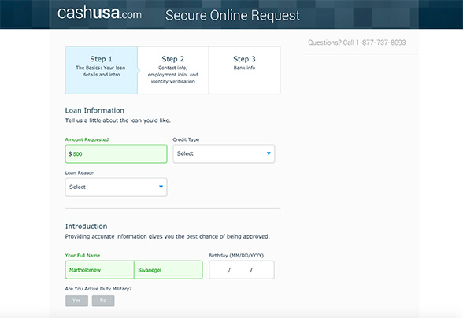463x318 pixels.
Task: Go to the Step 2 contact info tab
Action: click(x=173, y=70)
